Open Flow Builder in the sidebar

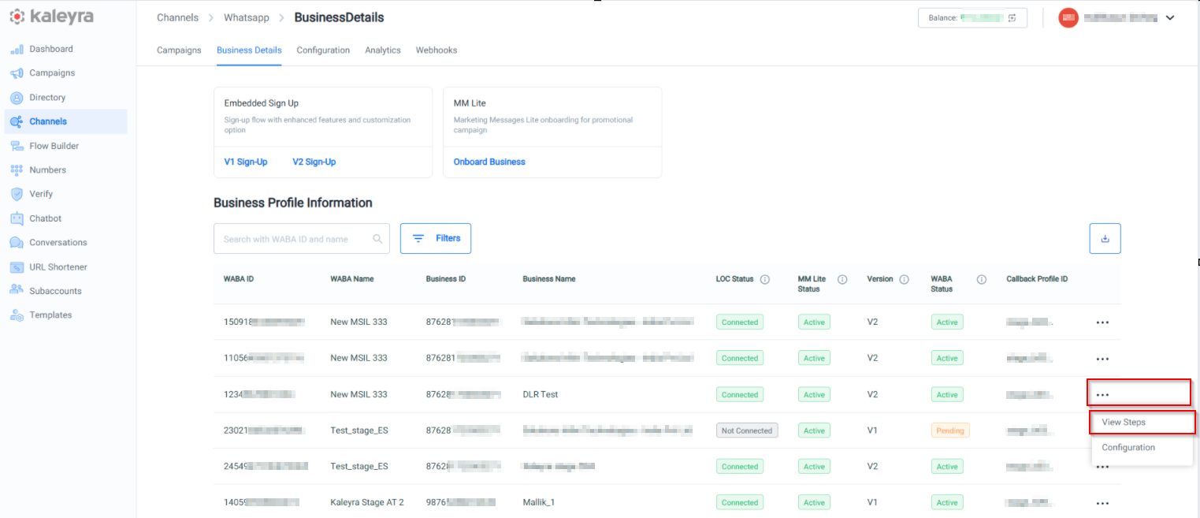54,146
